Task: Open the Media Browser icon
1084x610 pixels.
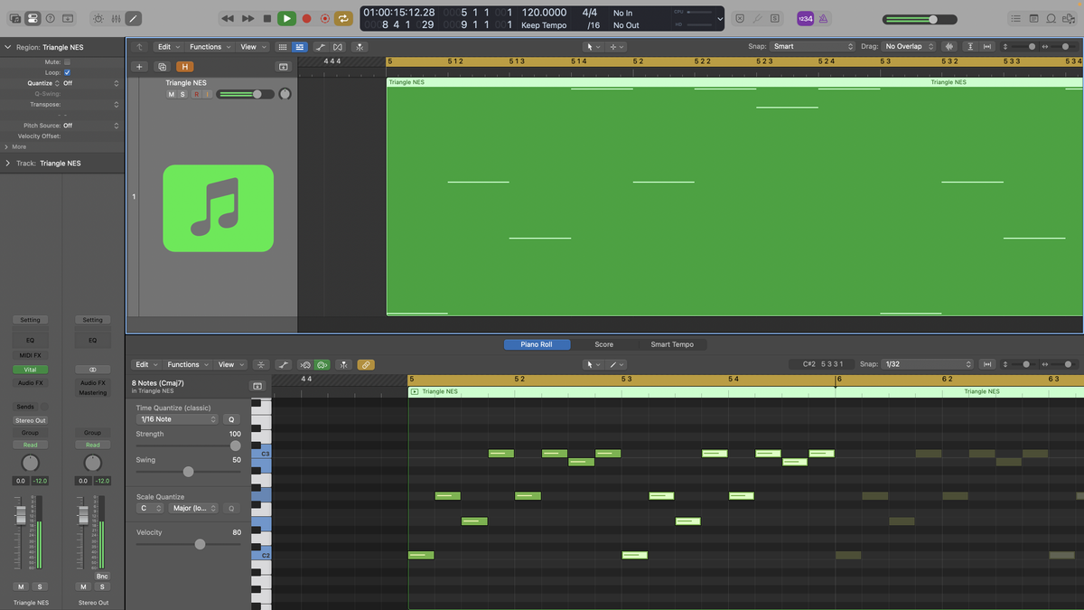Action: pyautogui.click(x=1069, y=18)
